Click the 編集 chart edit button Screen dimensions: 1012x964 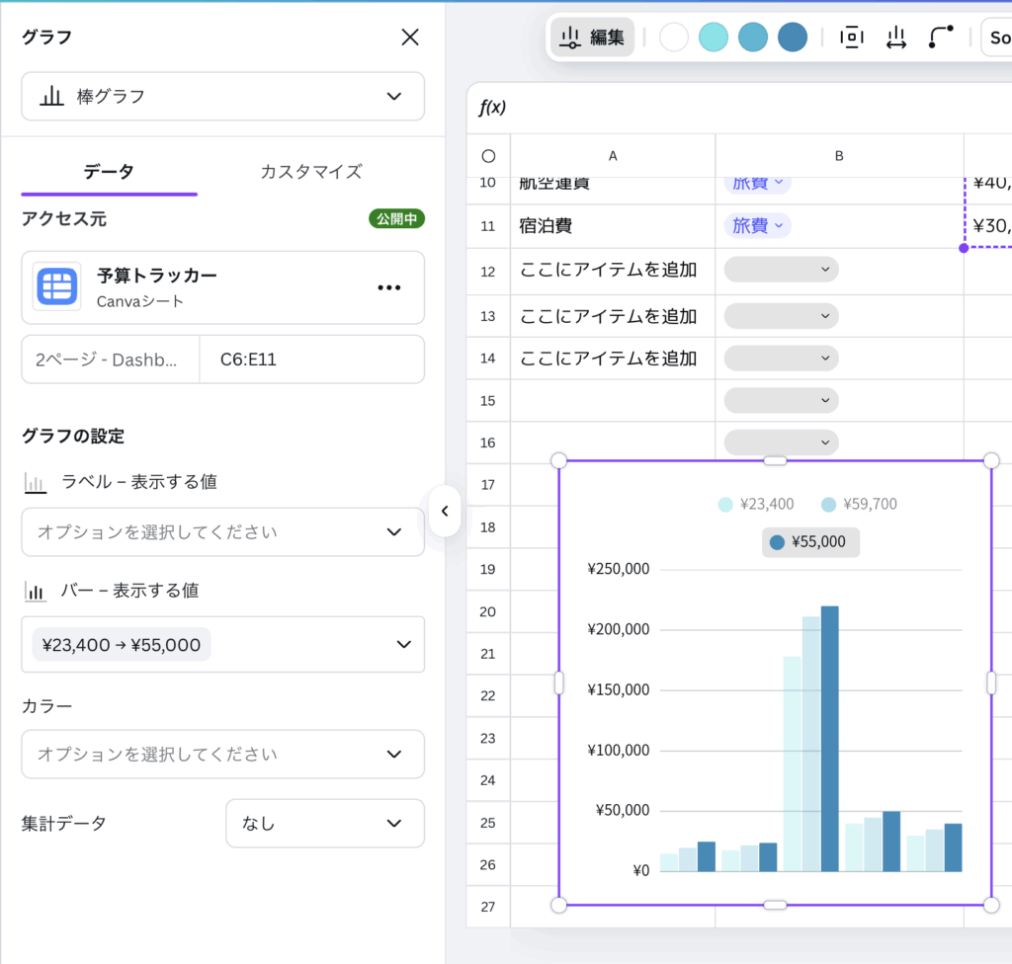click(592, 38)
